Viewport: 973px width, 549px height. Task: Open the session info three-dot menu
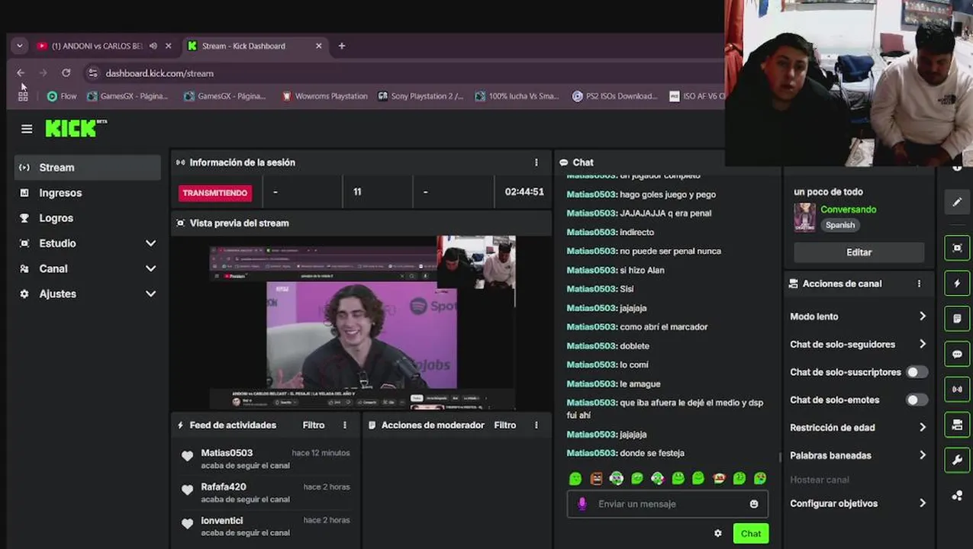536,162
